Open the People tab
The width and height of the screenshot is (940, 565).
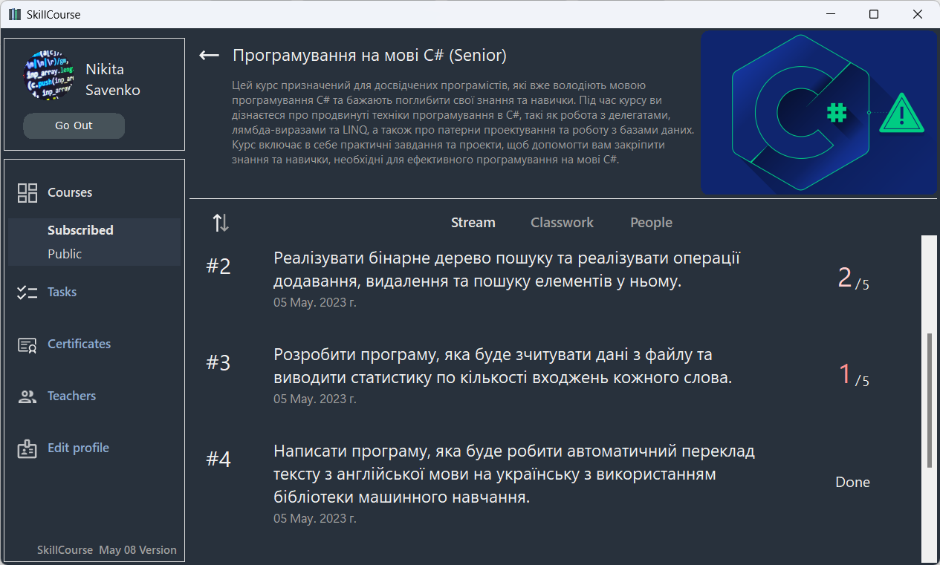coord(651,222)
